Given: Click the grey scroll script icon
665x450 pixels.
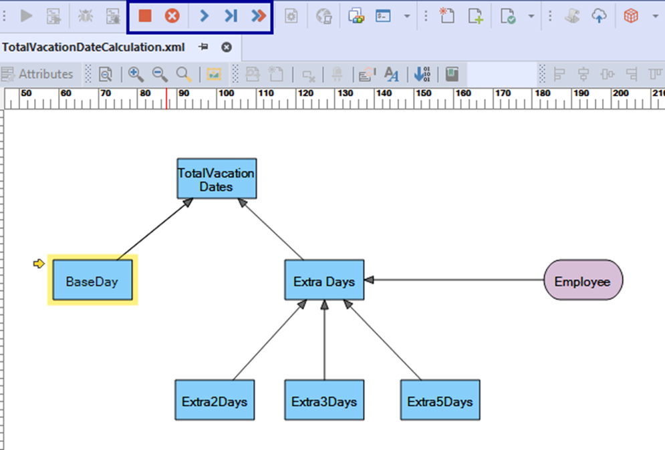Looking at the screenshot, I should 572,16.
